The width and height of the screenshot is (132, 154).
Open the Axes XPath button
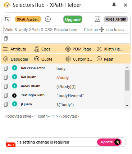coord(116,19)
